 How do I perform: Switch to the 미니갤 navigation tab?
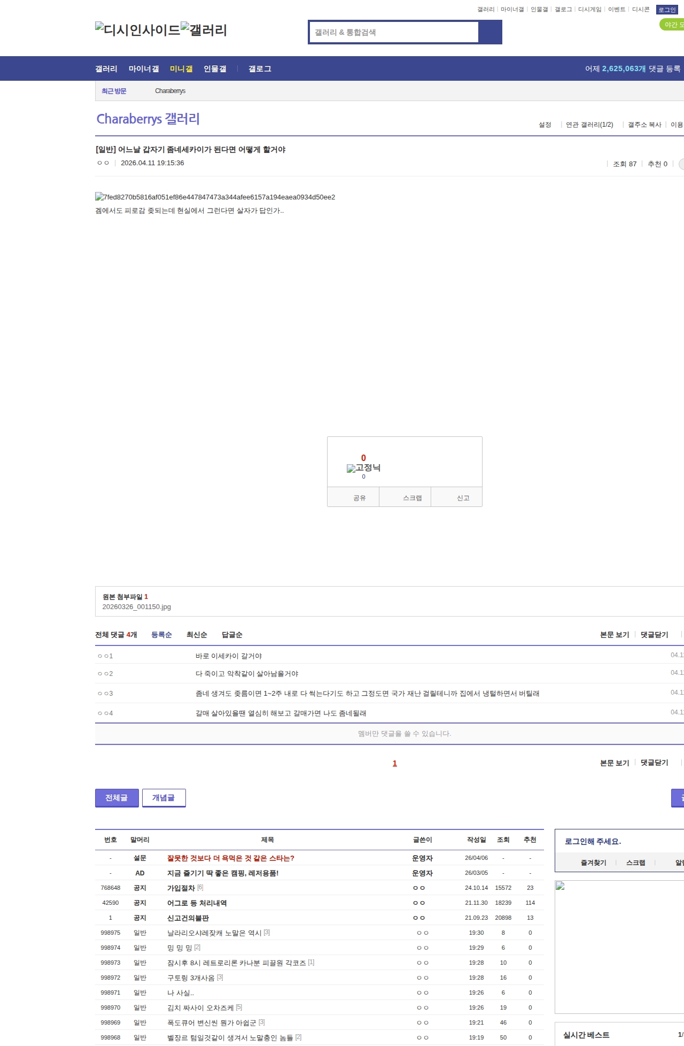point(181,69)
